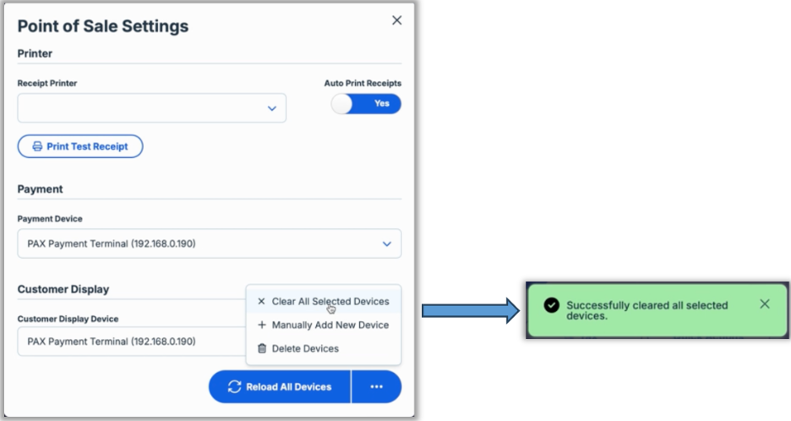
Task: Click the trash can icon beside Delete Devices
Action: click(261, 348)
